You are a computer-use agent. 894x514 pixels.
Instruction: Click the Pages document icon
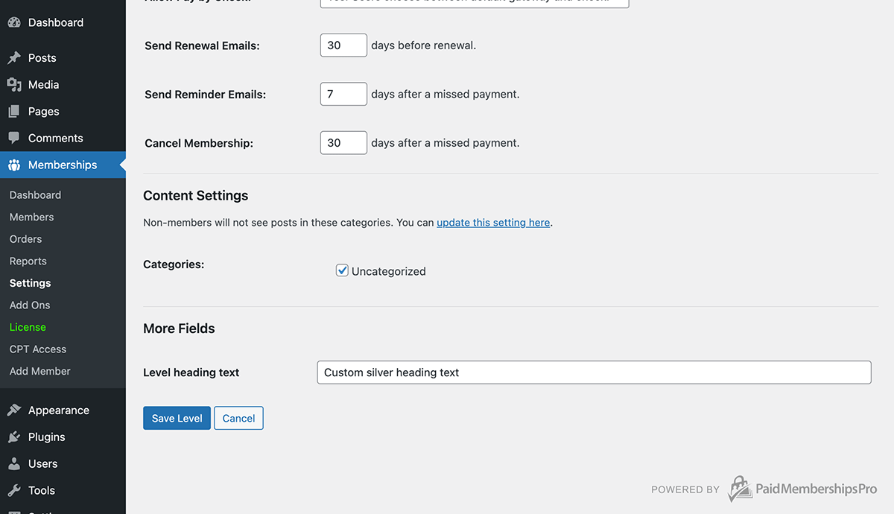coord(14,112)
